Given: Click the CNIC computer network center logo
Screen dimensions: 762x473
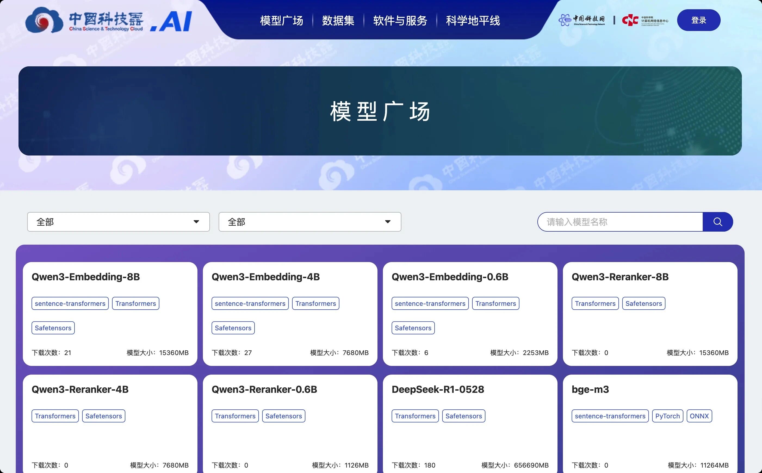Looking at the screenshot, I should 645,20.
